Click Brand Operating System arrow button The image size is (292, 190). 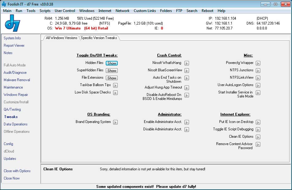coord(116,122)
